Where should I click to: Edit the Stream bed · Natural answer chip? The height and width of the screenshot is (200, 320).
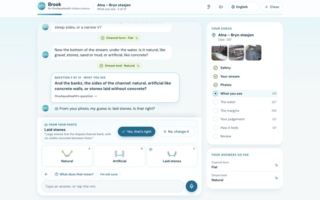pos(120,66)
